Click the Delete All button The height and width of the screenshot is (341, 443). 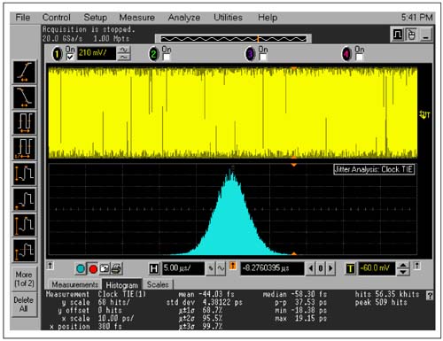(24, 305)
